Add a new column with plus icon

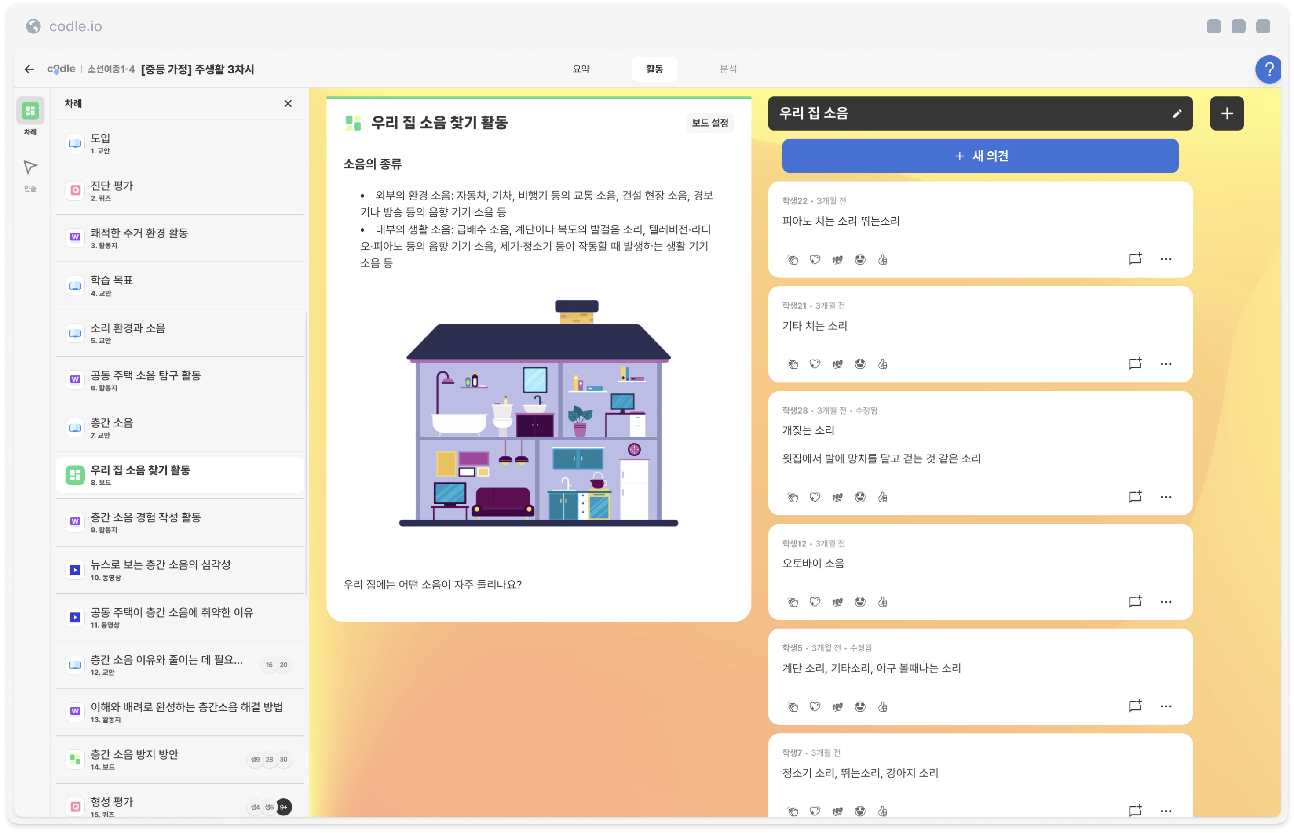(x=1226, y=113)
